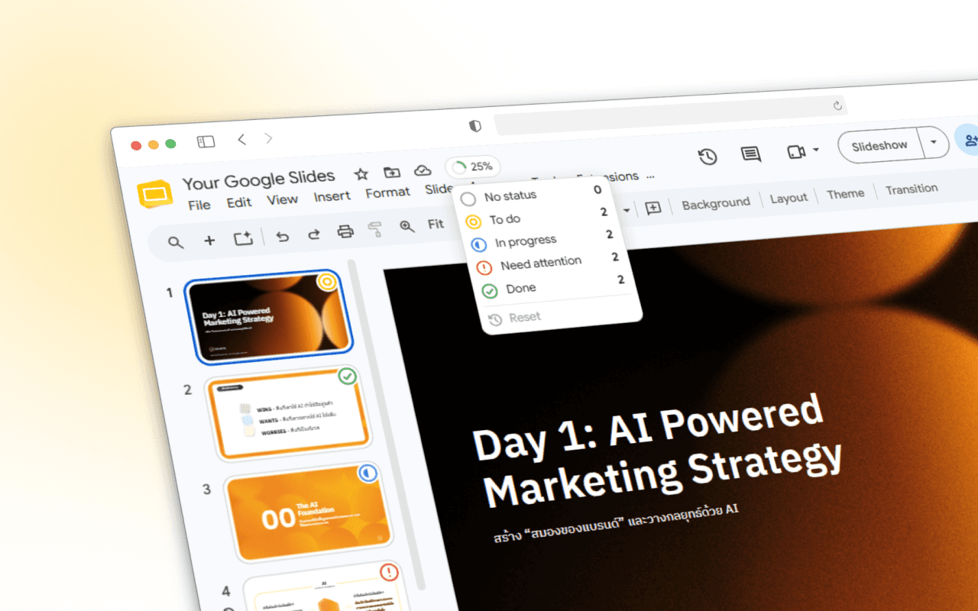Click the zoom magnifier tool icon
The image size is (978, 611).
pos(407,227)
